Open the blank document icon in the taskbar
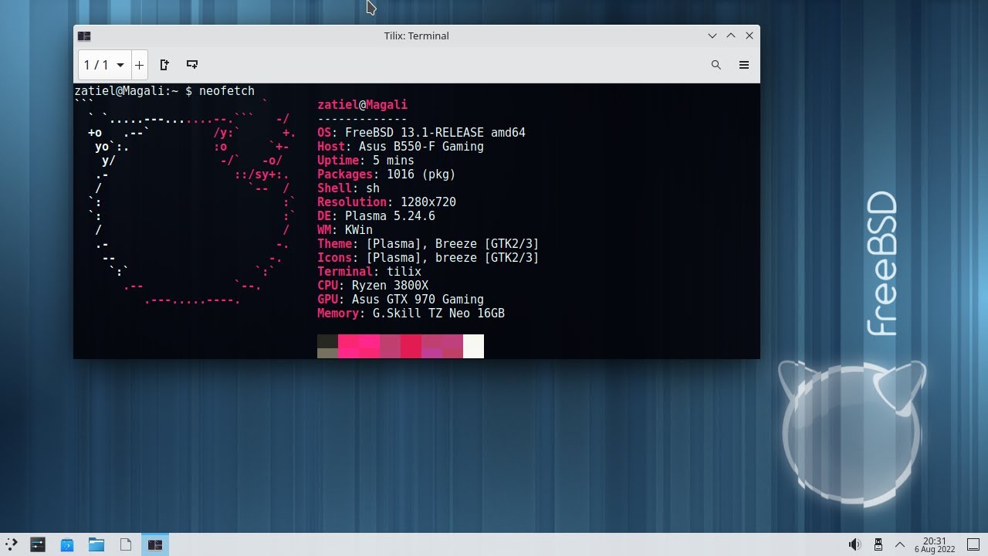Viewport: 988px width, 556px height. pyautogui.click(x=126, y=544)
